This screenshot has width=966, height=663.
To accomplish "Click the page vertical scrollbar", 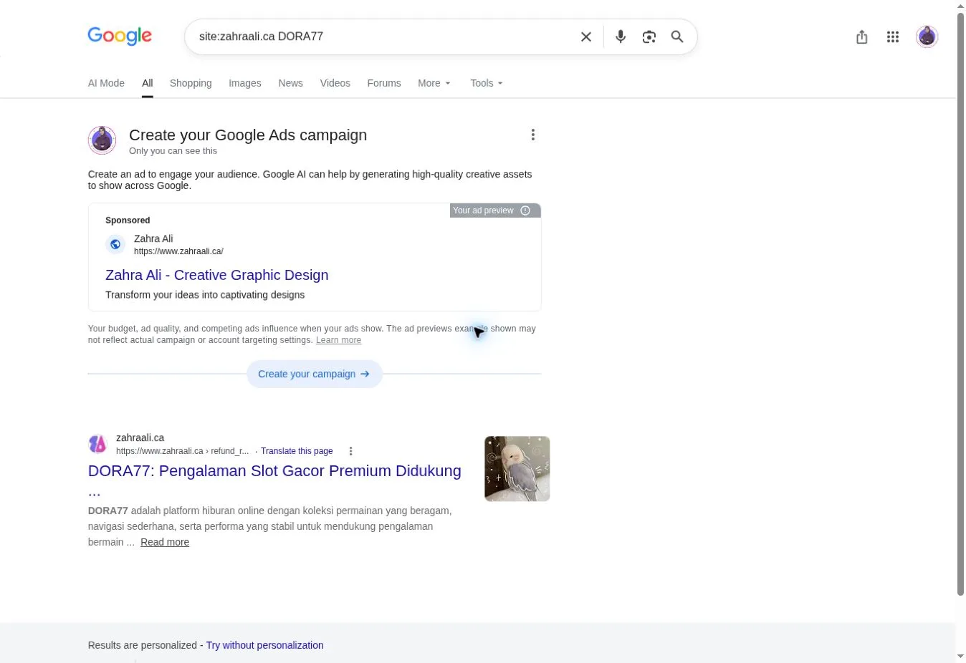I will click(961, 303).
